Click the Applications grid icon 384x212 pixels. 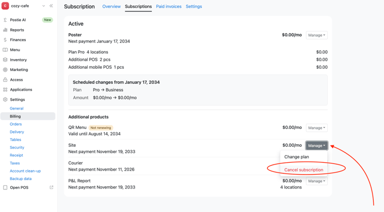tap(5, 89)
